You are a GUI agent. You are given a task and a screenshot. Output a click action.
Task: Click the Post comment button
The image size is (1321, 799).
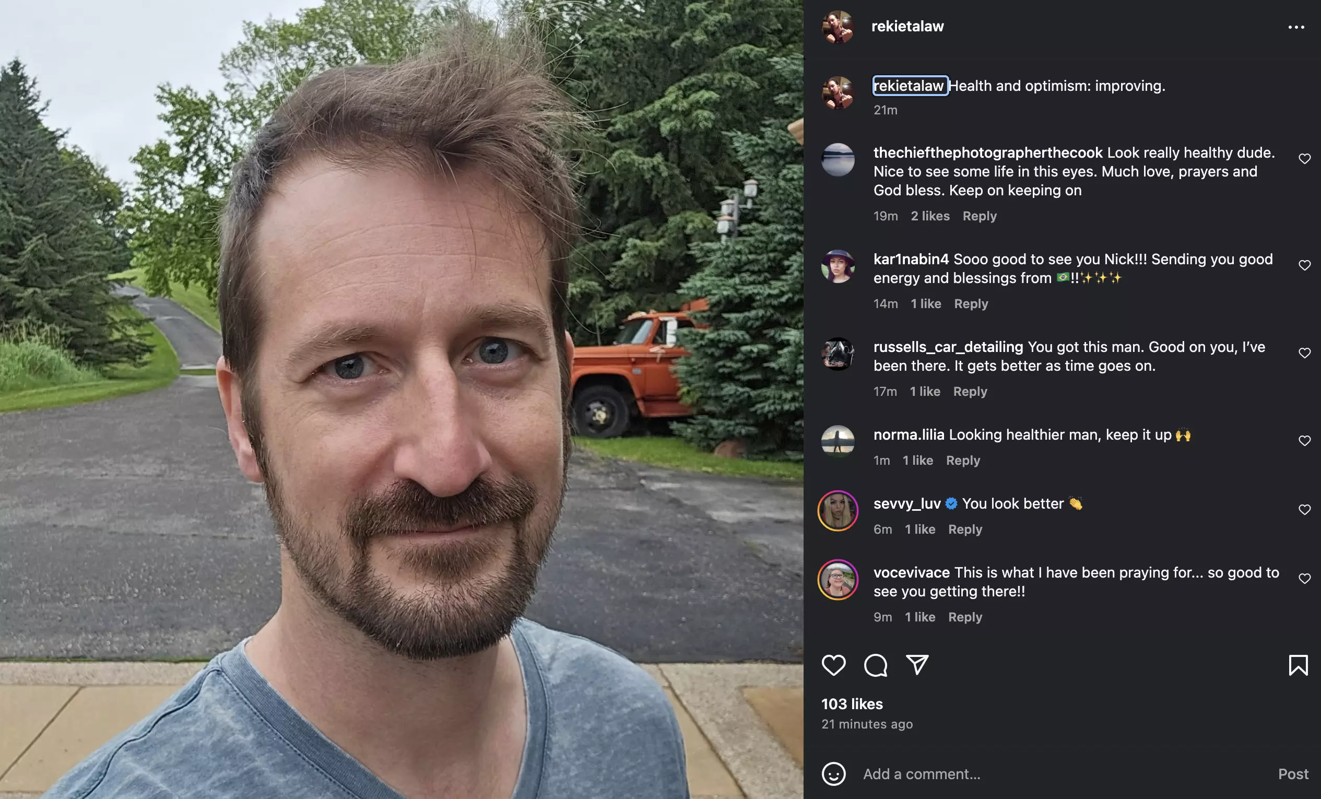click(1293, 774)
